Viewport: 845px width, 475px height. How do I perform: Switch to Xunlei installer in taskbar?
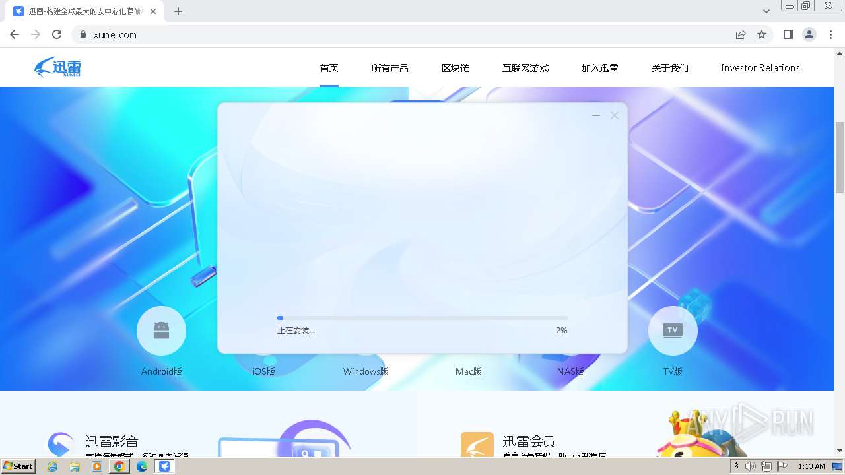(164, 466)
